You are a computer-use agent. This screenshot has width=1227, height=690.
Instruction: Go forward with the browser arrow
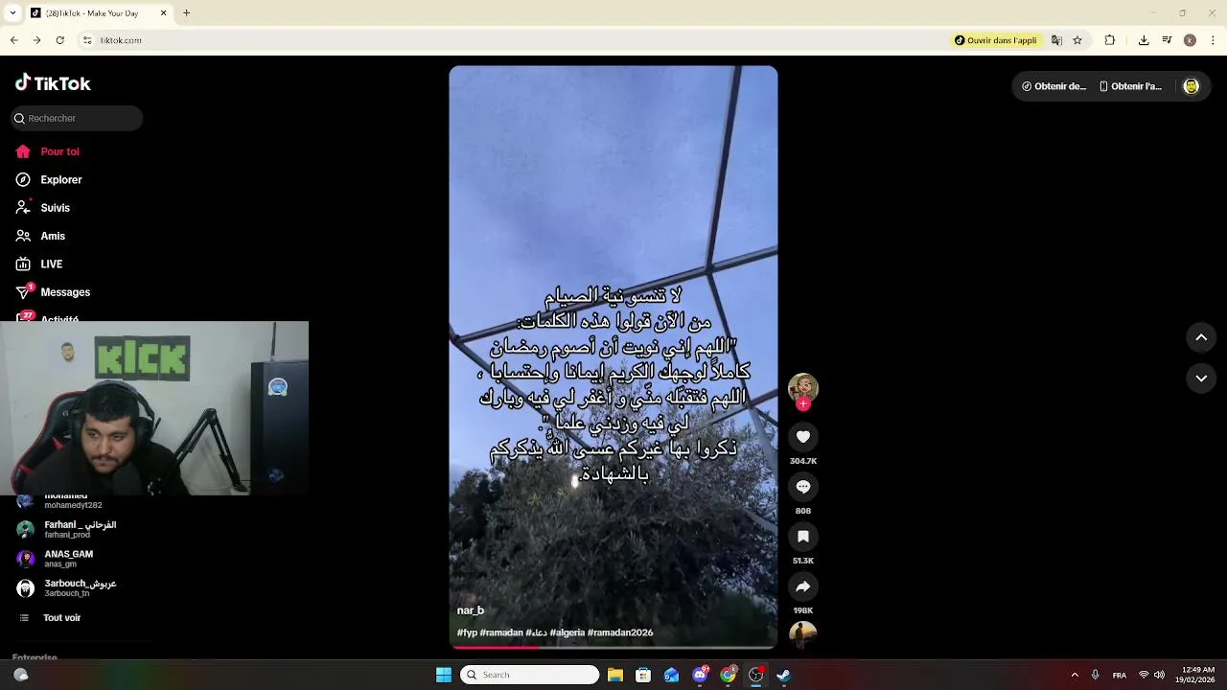(x=36, y=40)
